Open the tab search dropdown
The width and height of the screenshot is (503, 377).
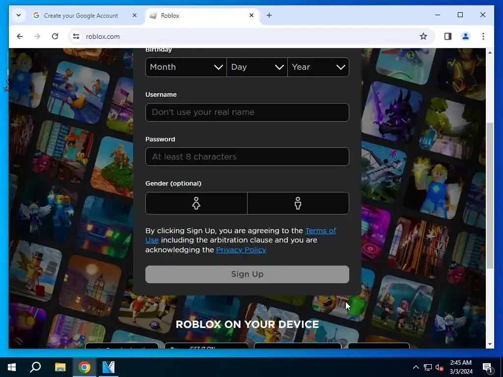[x=19, y=15]
